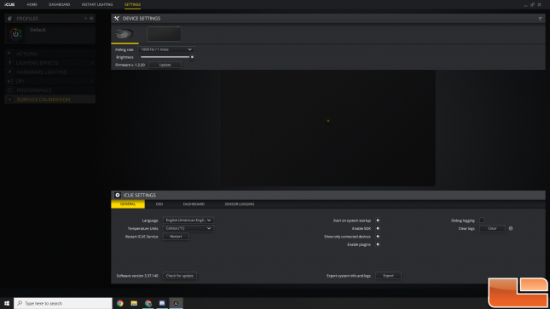Switch to the Sensor Logging tab
The width and height of the screenshot is (550, 309).
pos(240,204)
